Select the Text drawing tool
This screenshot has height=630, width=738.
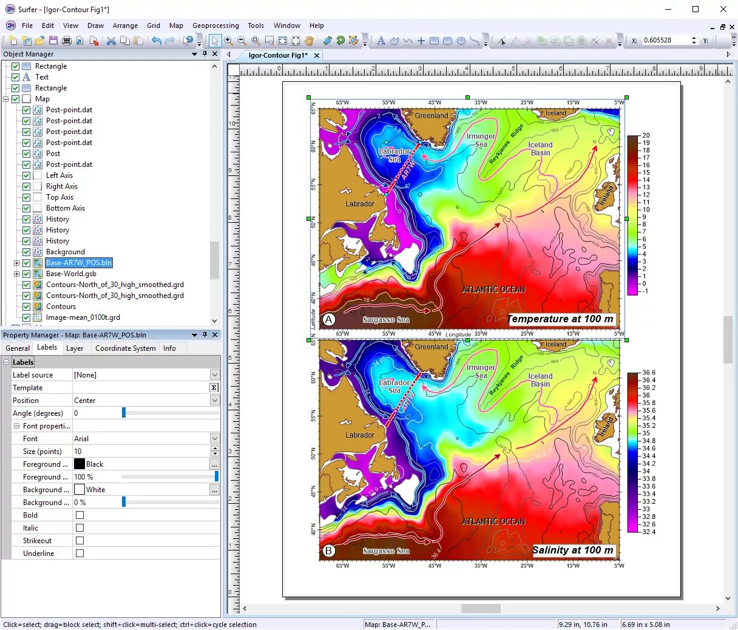381,41
